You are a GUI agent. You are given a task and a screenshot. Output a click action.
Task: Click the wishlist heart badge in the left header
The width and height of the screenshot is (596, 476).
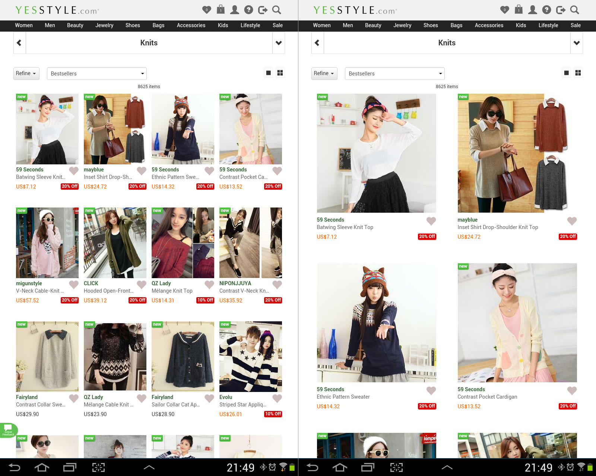point(207,10)
